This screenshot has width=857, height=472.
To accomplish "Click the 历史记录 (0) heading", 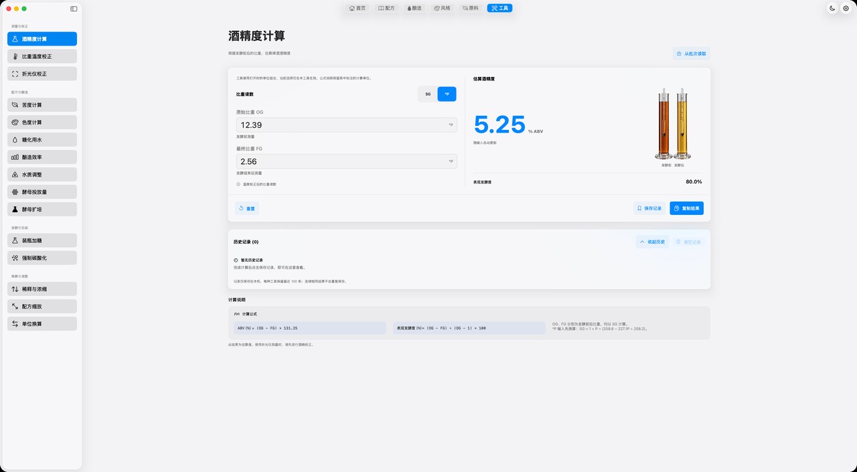I will pyautogui.click(x=246, y=242).
